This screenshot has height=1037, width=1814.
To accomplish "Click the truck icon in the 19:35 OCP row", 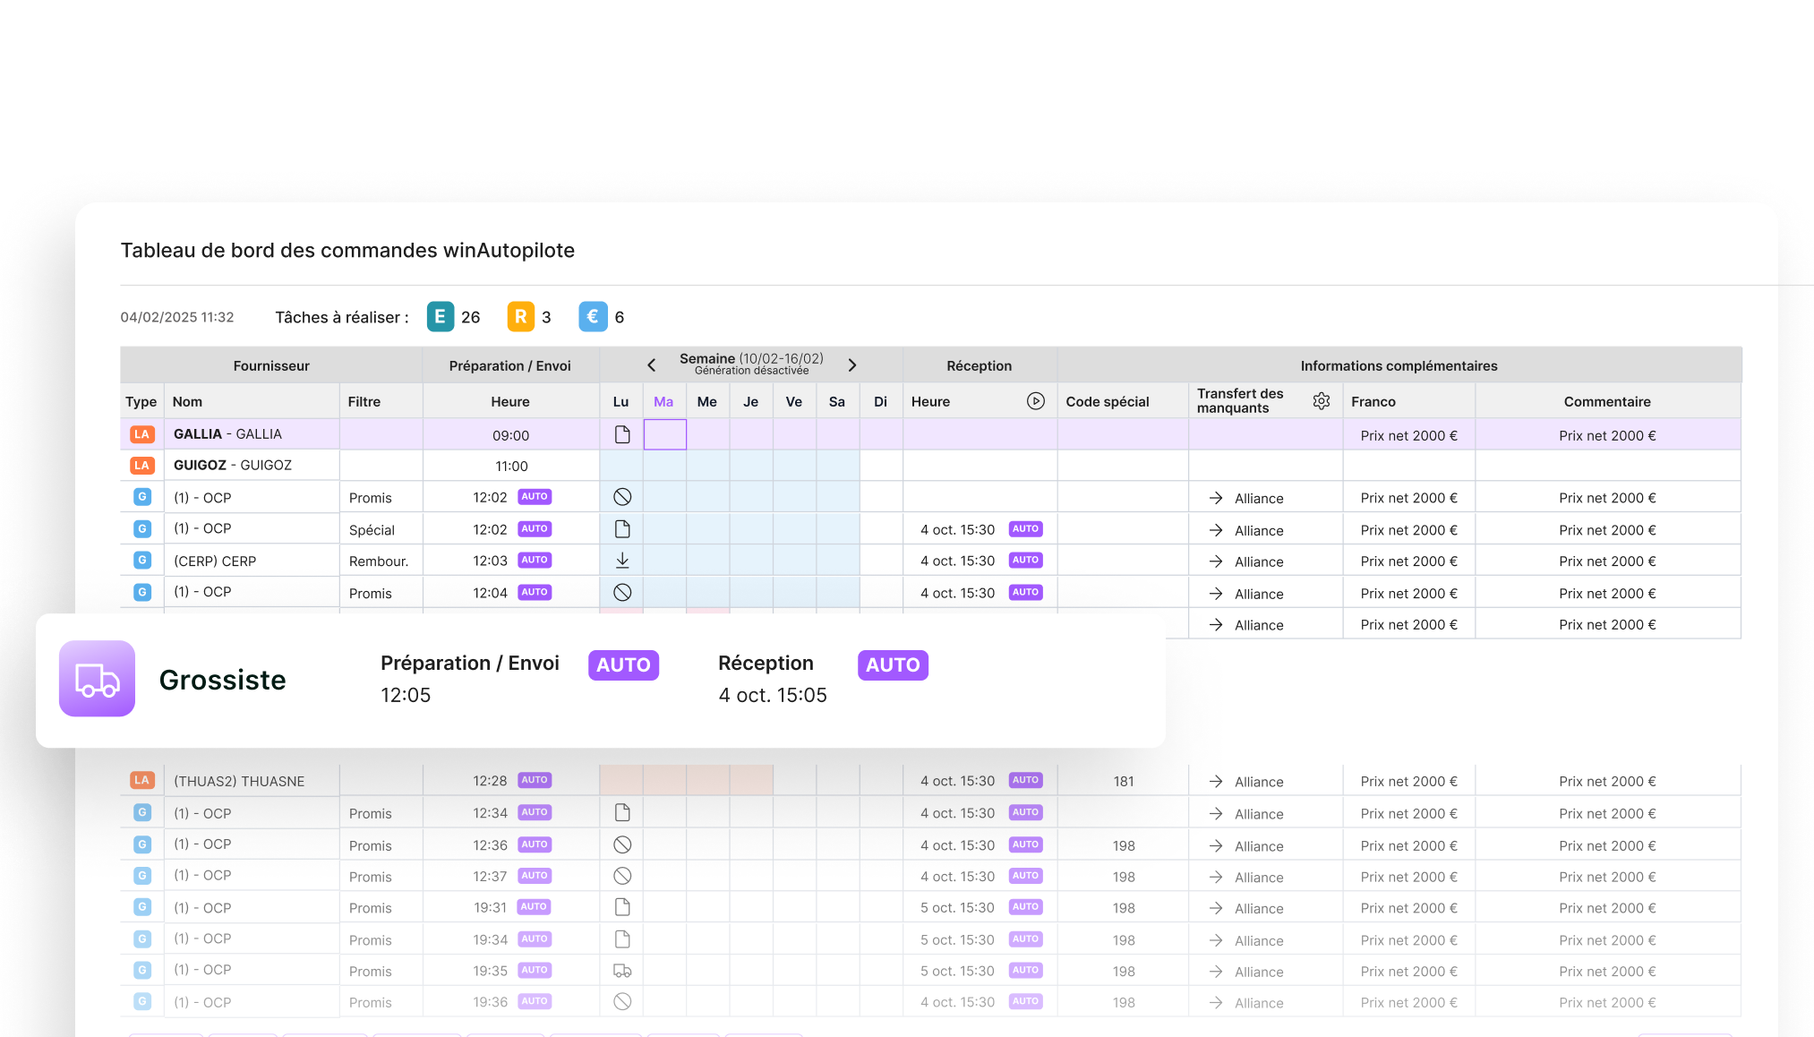I will (x=622, y=971).
